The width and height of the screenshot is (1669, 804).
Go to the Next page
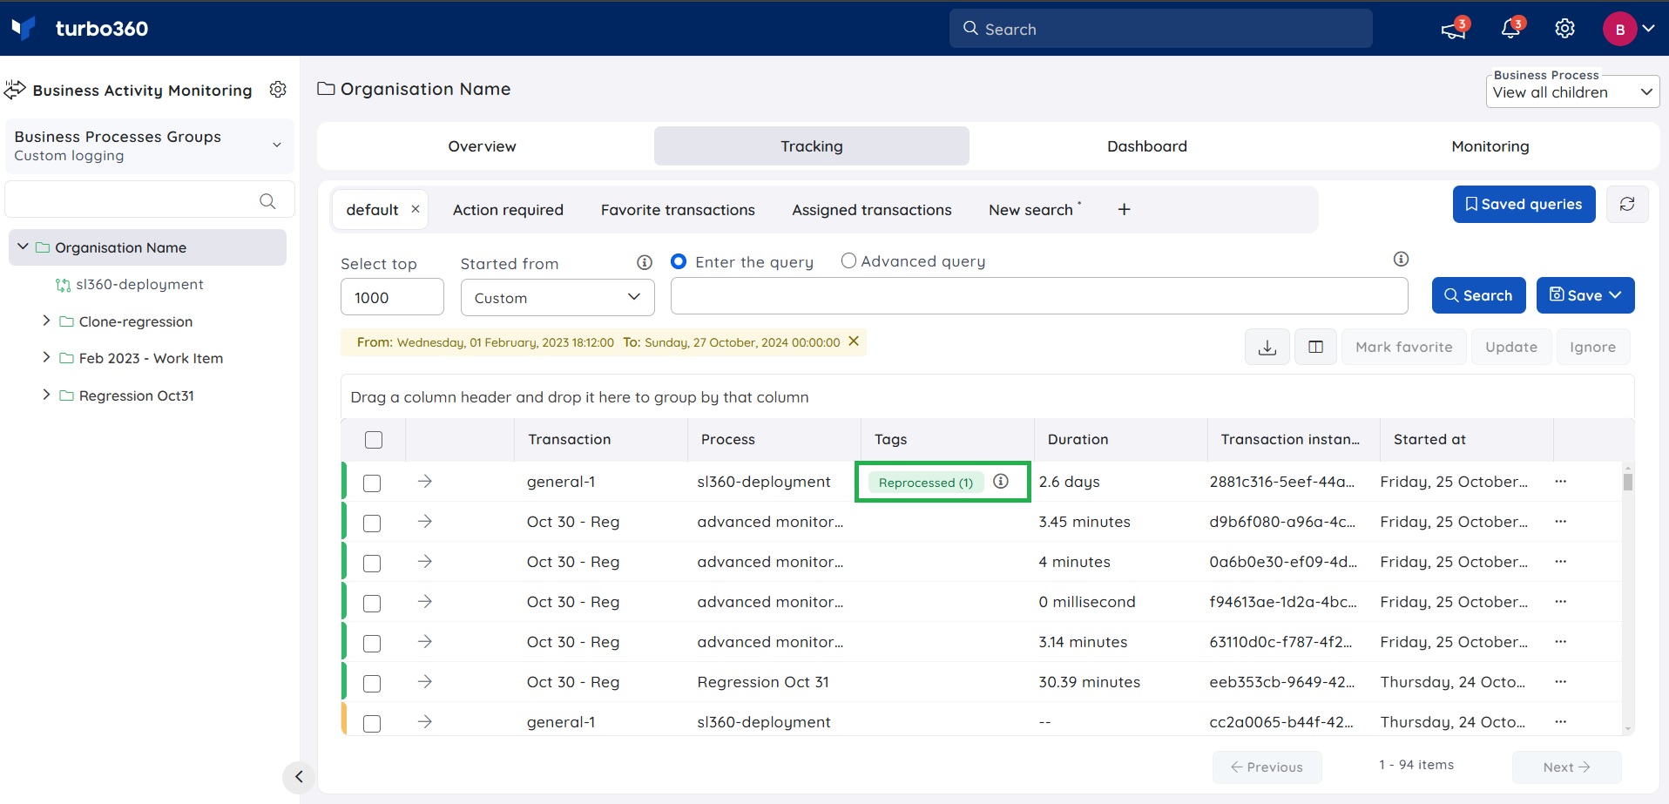1566,767
